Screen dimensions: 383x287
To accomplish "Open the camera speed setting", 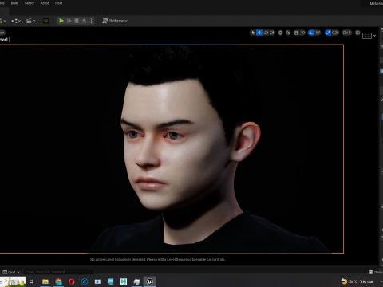I will 347,33.
